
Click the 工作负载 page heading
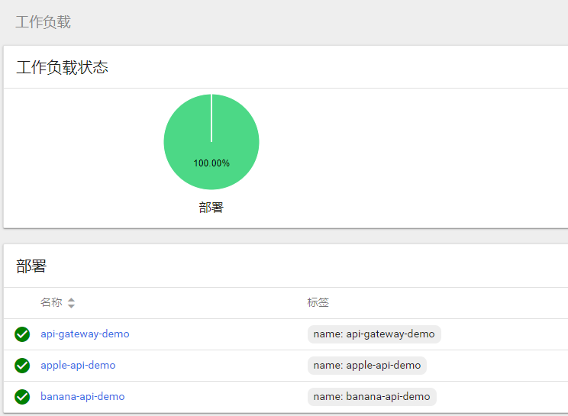[x=43, y=22]
